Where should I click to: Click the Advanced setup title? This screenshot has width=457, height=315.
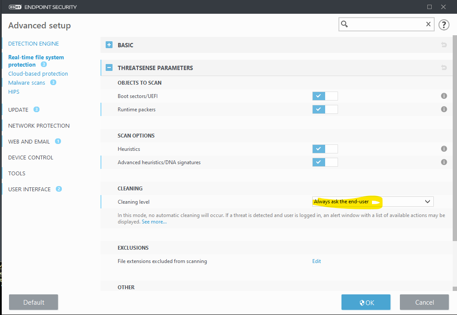pos(40,26)
